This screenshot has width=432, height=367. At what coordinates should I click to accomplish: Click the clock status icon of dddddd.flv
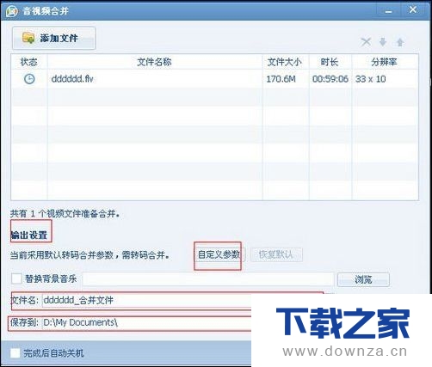point(29,79)
